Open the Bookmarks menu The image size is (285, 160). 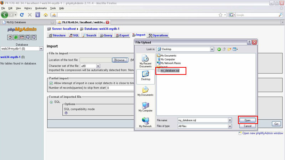tap(41, 8)
